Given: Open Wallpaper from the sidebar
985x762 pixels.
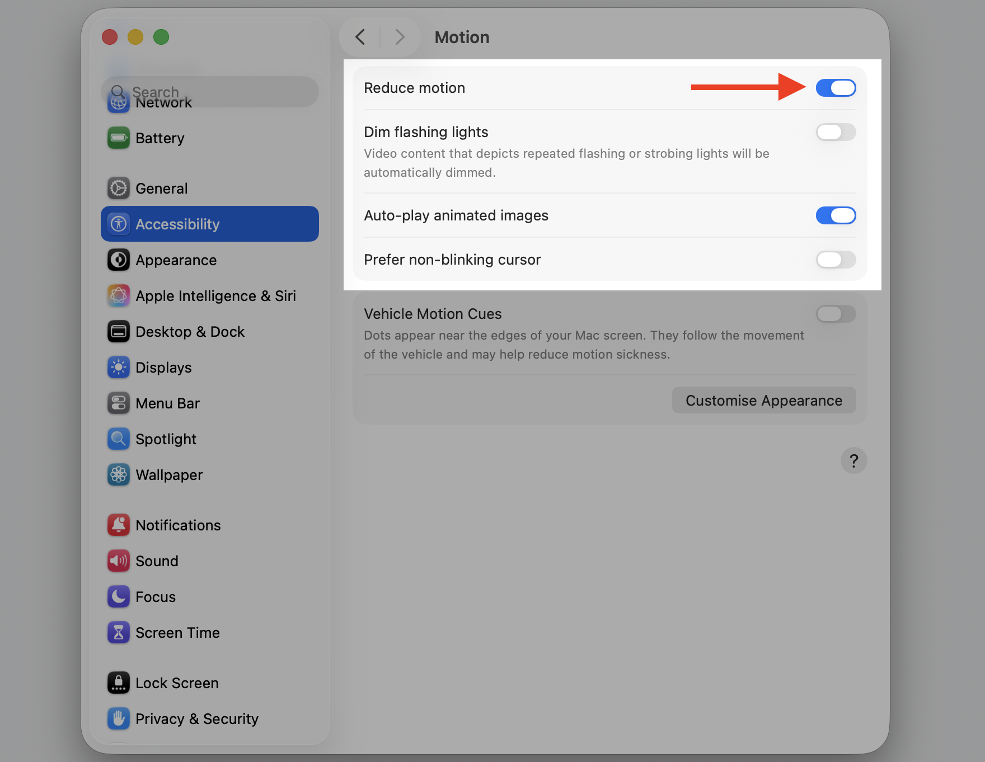Looking at the screenshot, I should pyautogui.click(x=169, y=475).
